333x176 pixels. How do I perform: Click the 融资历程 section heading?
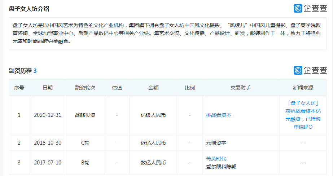coord(20,71)
